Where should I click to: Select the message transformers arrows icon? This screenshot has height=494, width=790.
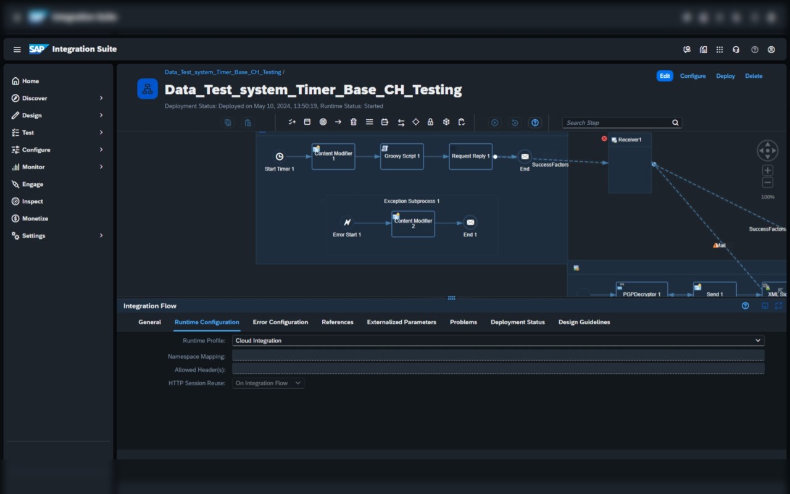point(401,122)
